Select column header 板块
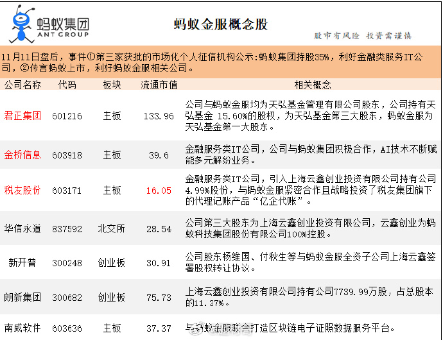The width and height of the screenshot is (443, 340). (x=112, y=85)
